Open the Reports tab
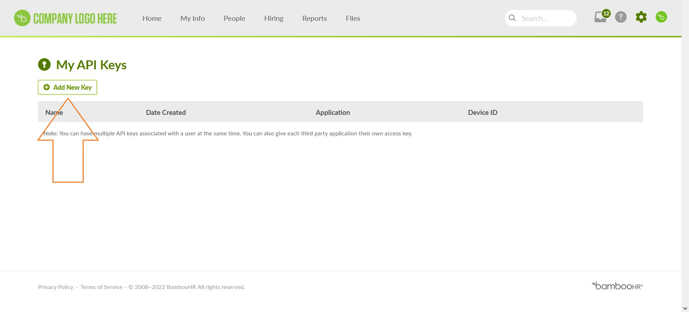 [x=315, y=18]
